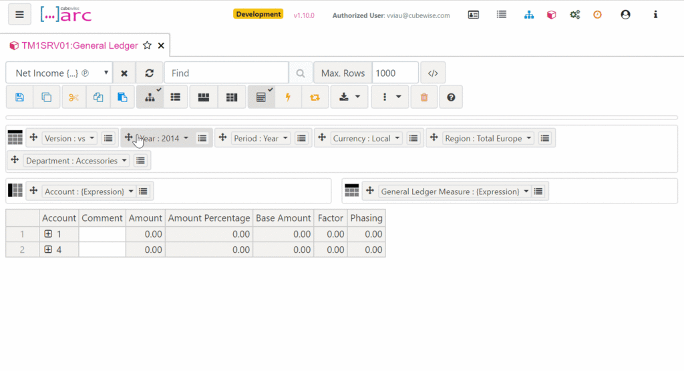684x371 pixels.
Task: Click the scissors cut icon
Action: (73, 97)
